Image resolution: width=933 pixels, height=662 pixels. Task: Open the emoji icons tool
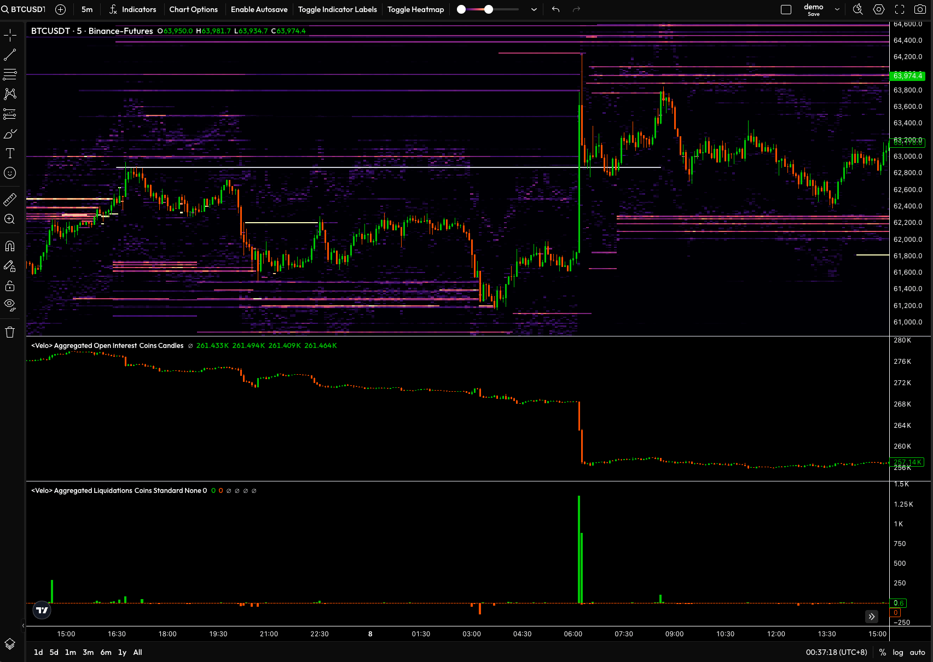click(10, 173)
